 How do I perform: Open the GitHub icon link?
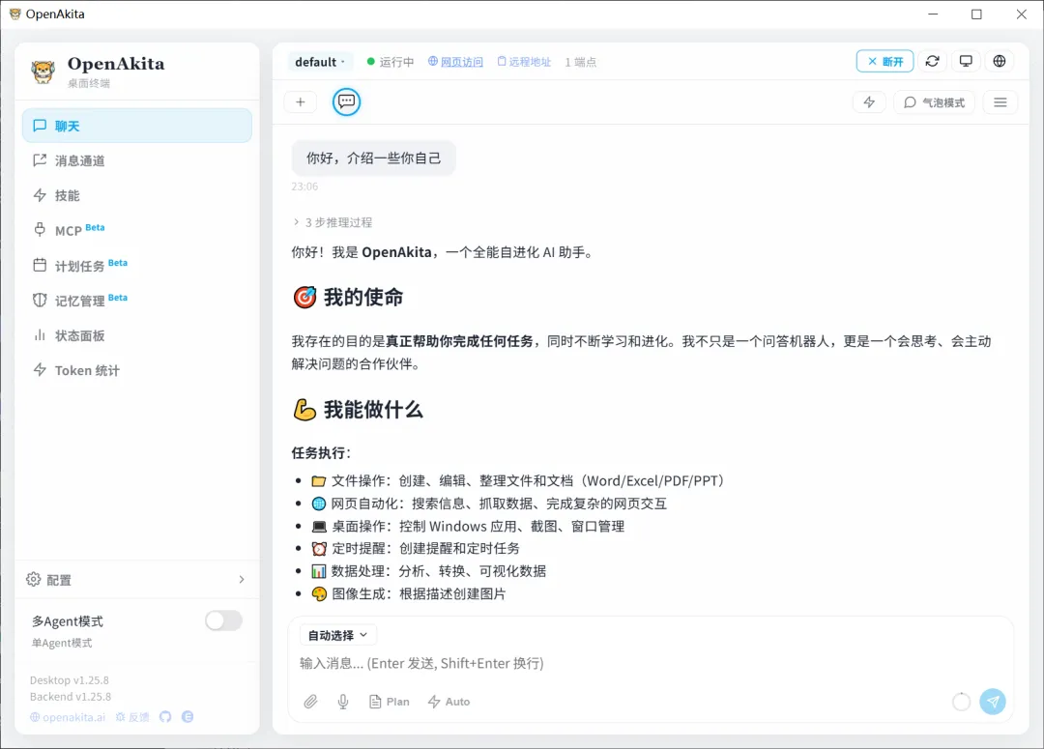click(x=165, y=717)
